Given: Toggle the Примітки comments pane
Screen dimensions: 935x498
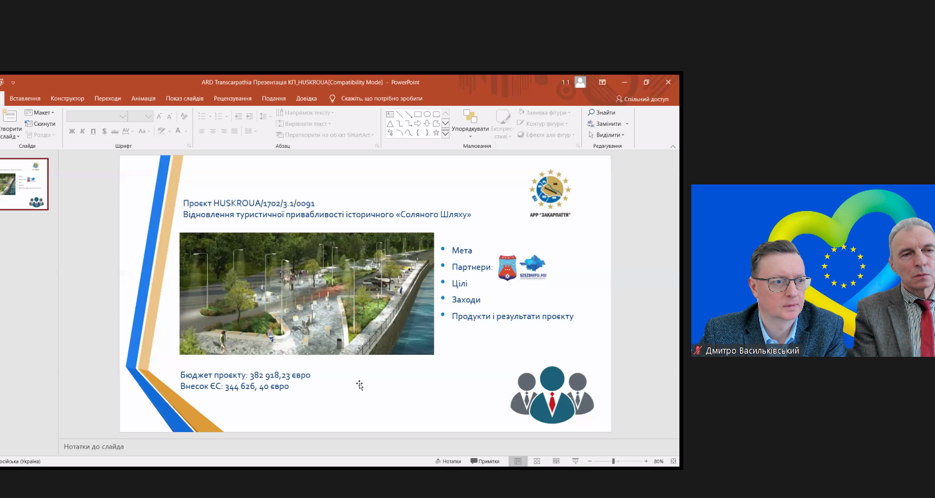Looking at the screenshot, I should (x=485, y=461).
